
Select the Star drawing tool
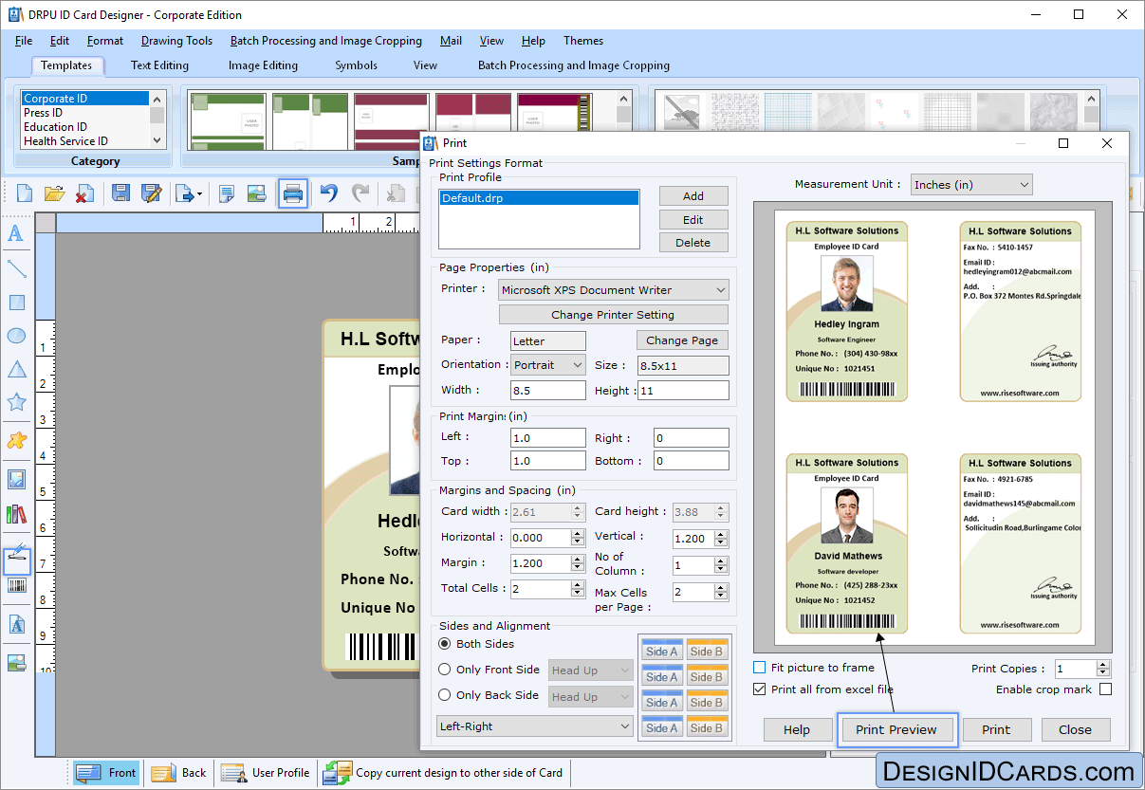pos(16,402)
